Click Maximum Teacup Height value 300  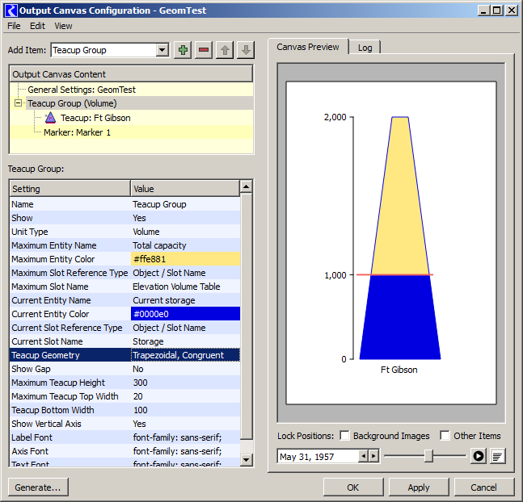pos(185,383)
